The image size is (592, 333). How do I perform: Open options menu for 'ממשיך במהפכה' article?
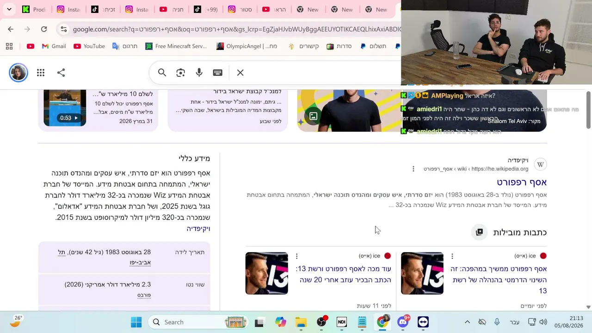tap(452, 256)
